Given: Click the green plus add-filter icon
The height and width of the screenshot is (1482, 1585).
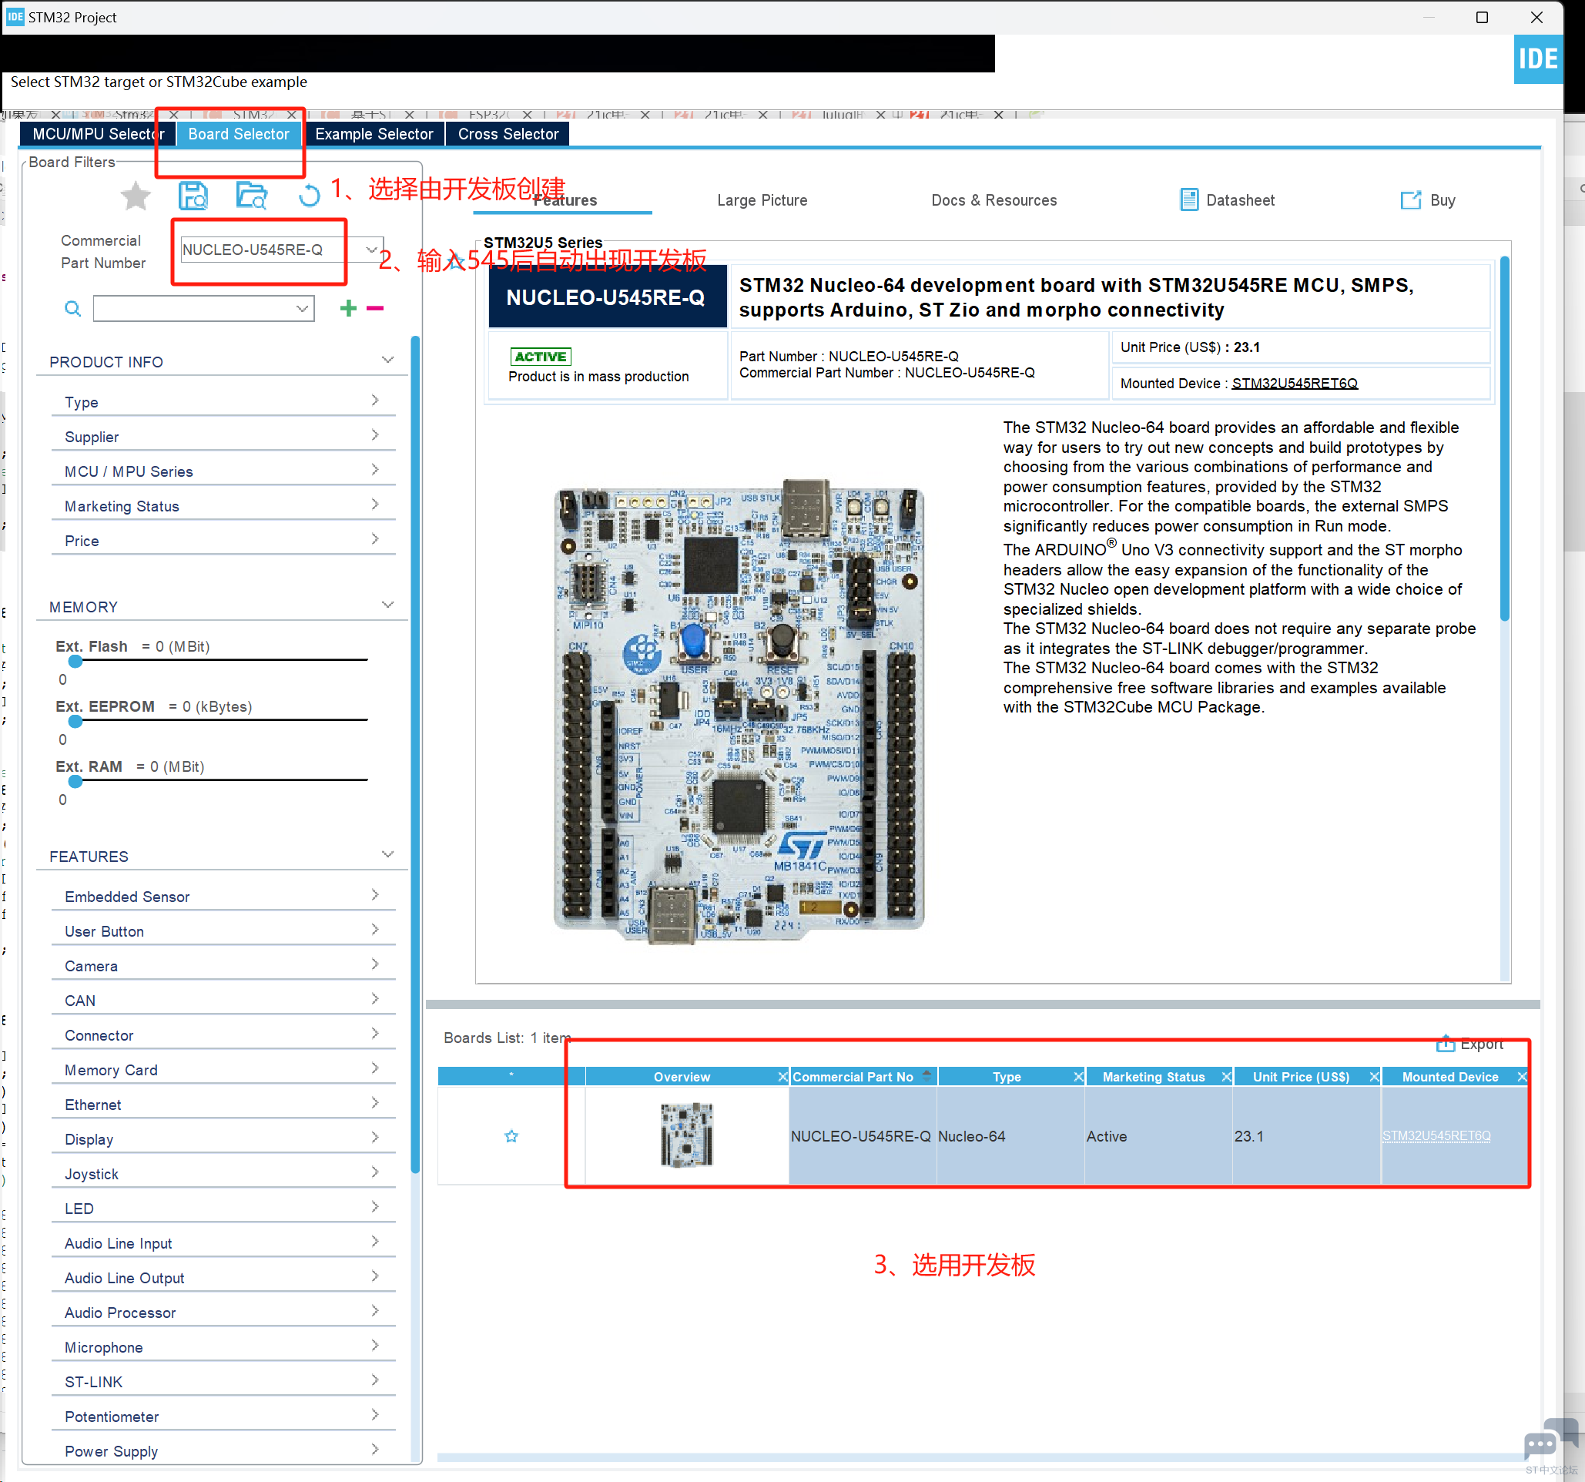Looking at the screenshot, I should pos(348,307).
